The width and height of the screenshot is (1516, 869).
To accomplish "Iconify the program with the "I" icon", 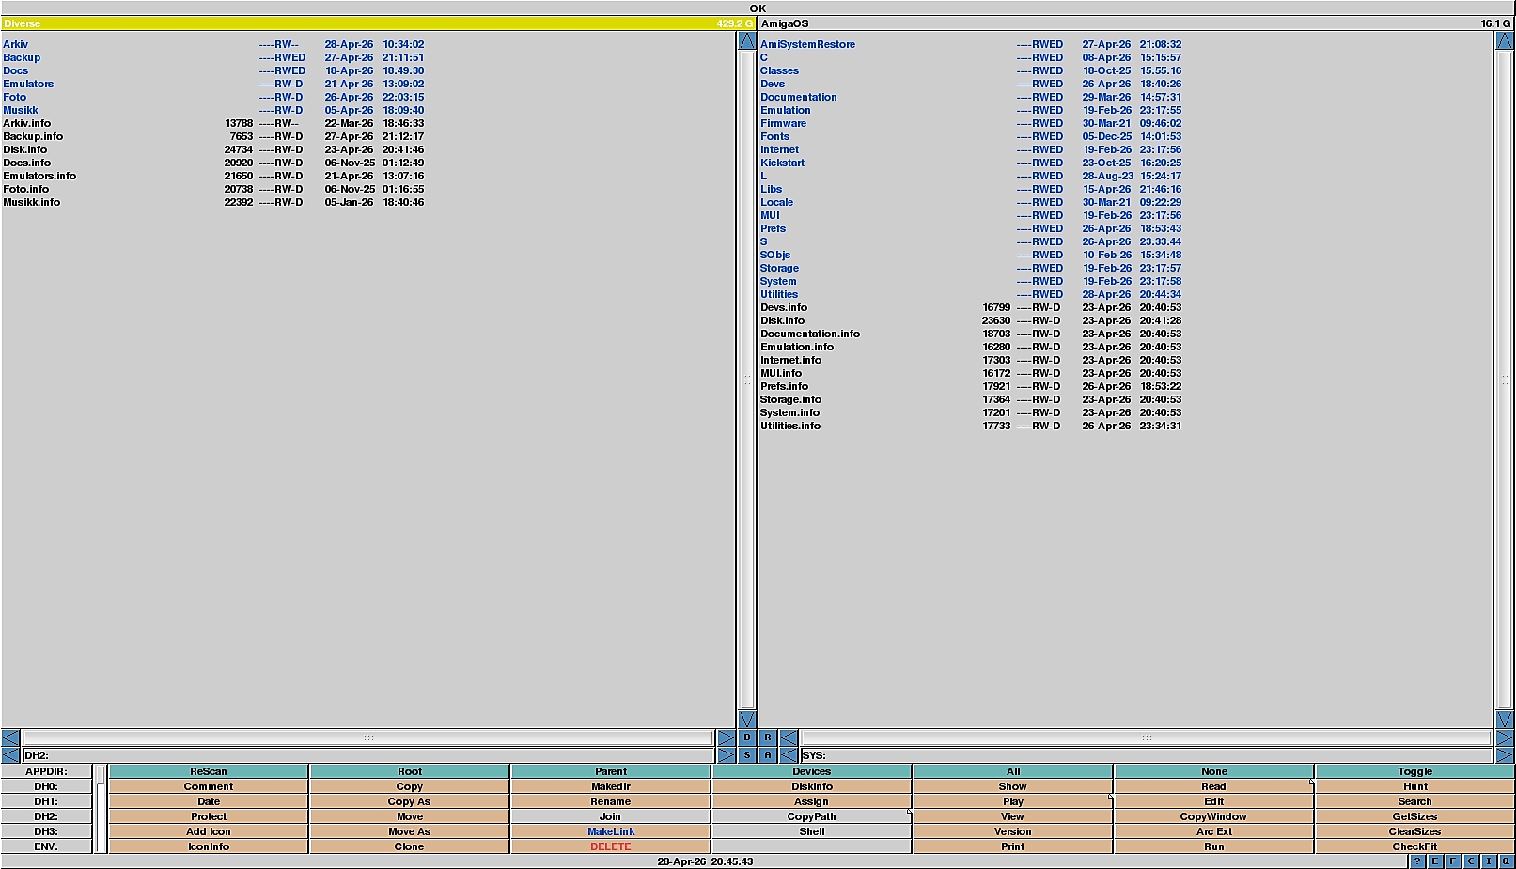I will point(1489,861).
